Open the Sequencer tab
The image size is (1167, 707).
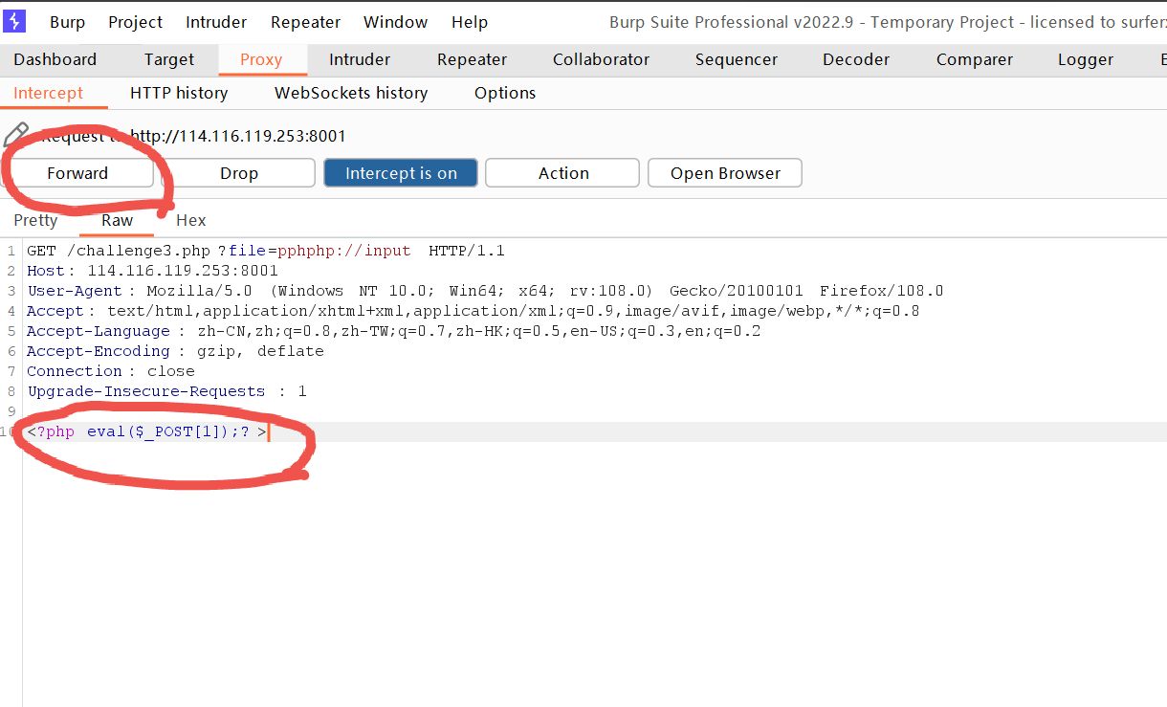(x=737, y=59)
